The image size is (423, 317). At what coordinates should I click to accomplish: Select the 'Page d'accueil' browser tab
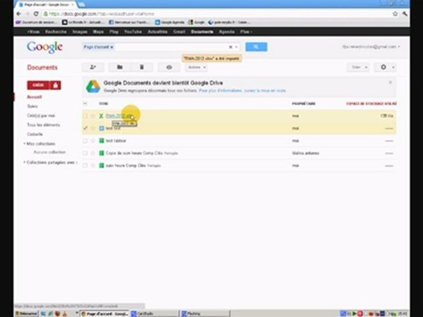pos(47,4)
